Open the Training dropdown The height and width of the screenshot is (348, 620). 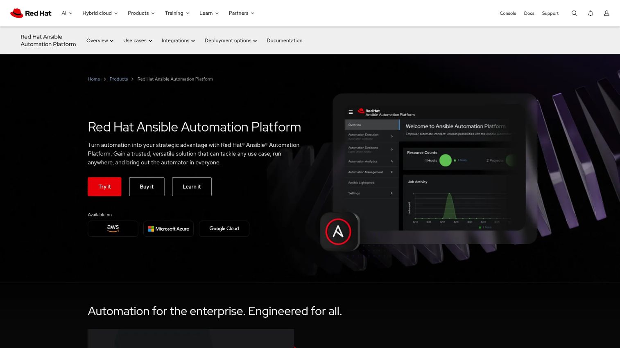pyautogui.click(x=177, y=13)
